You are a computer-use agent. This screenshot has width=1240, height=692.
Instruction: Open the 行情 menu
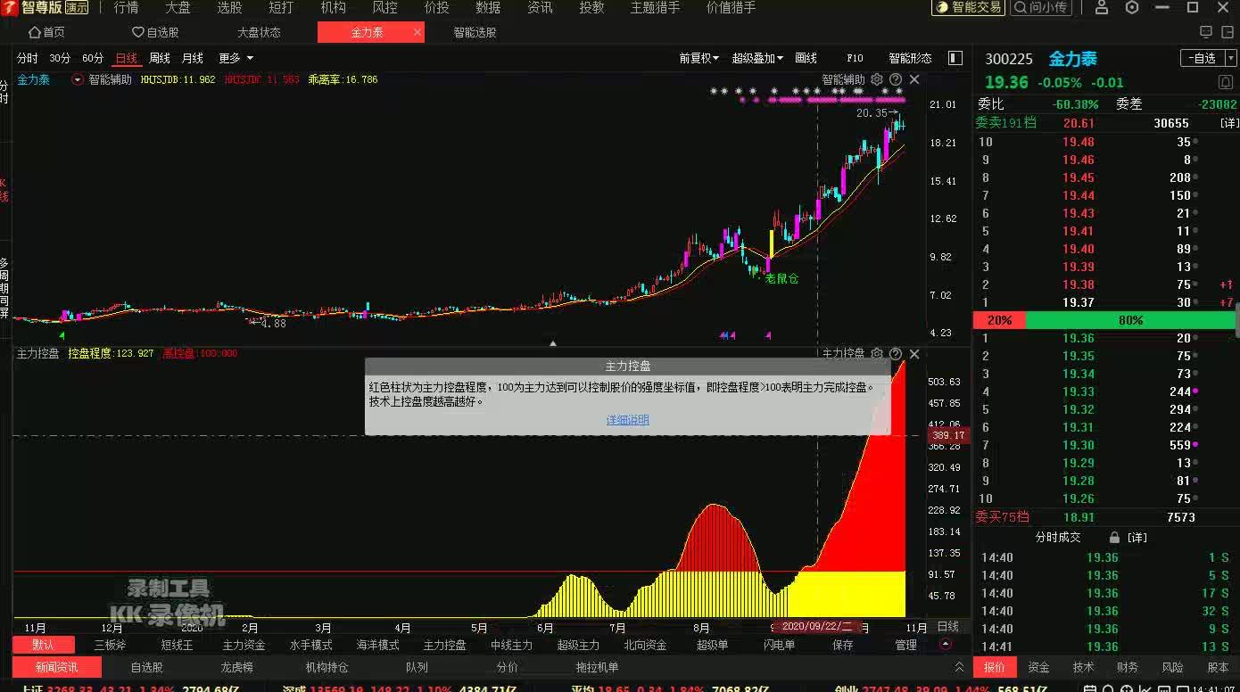click(x=126, y=7)
